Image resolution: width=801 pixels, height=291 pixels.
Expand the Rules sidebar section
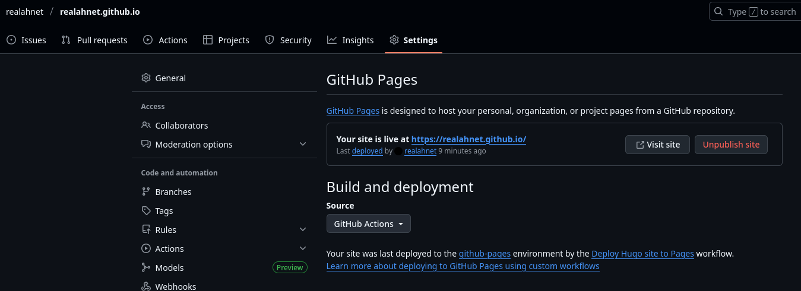click(302, 230)
